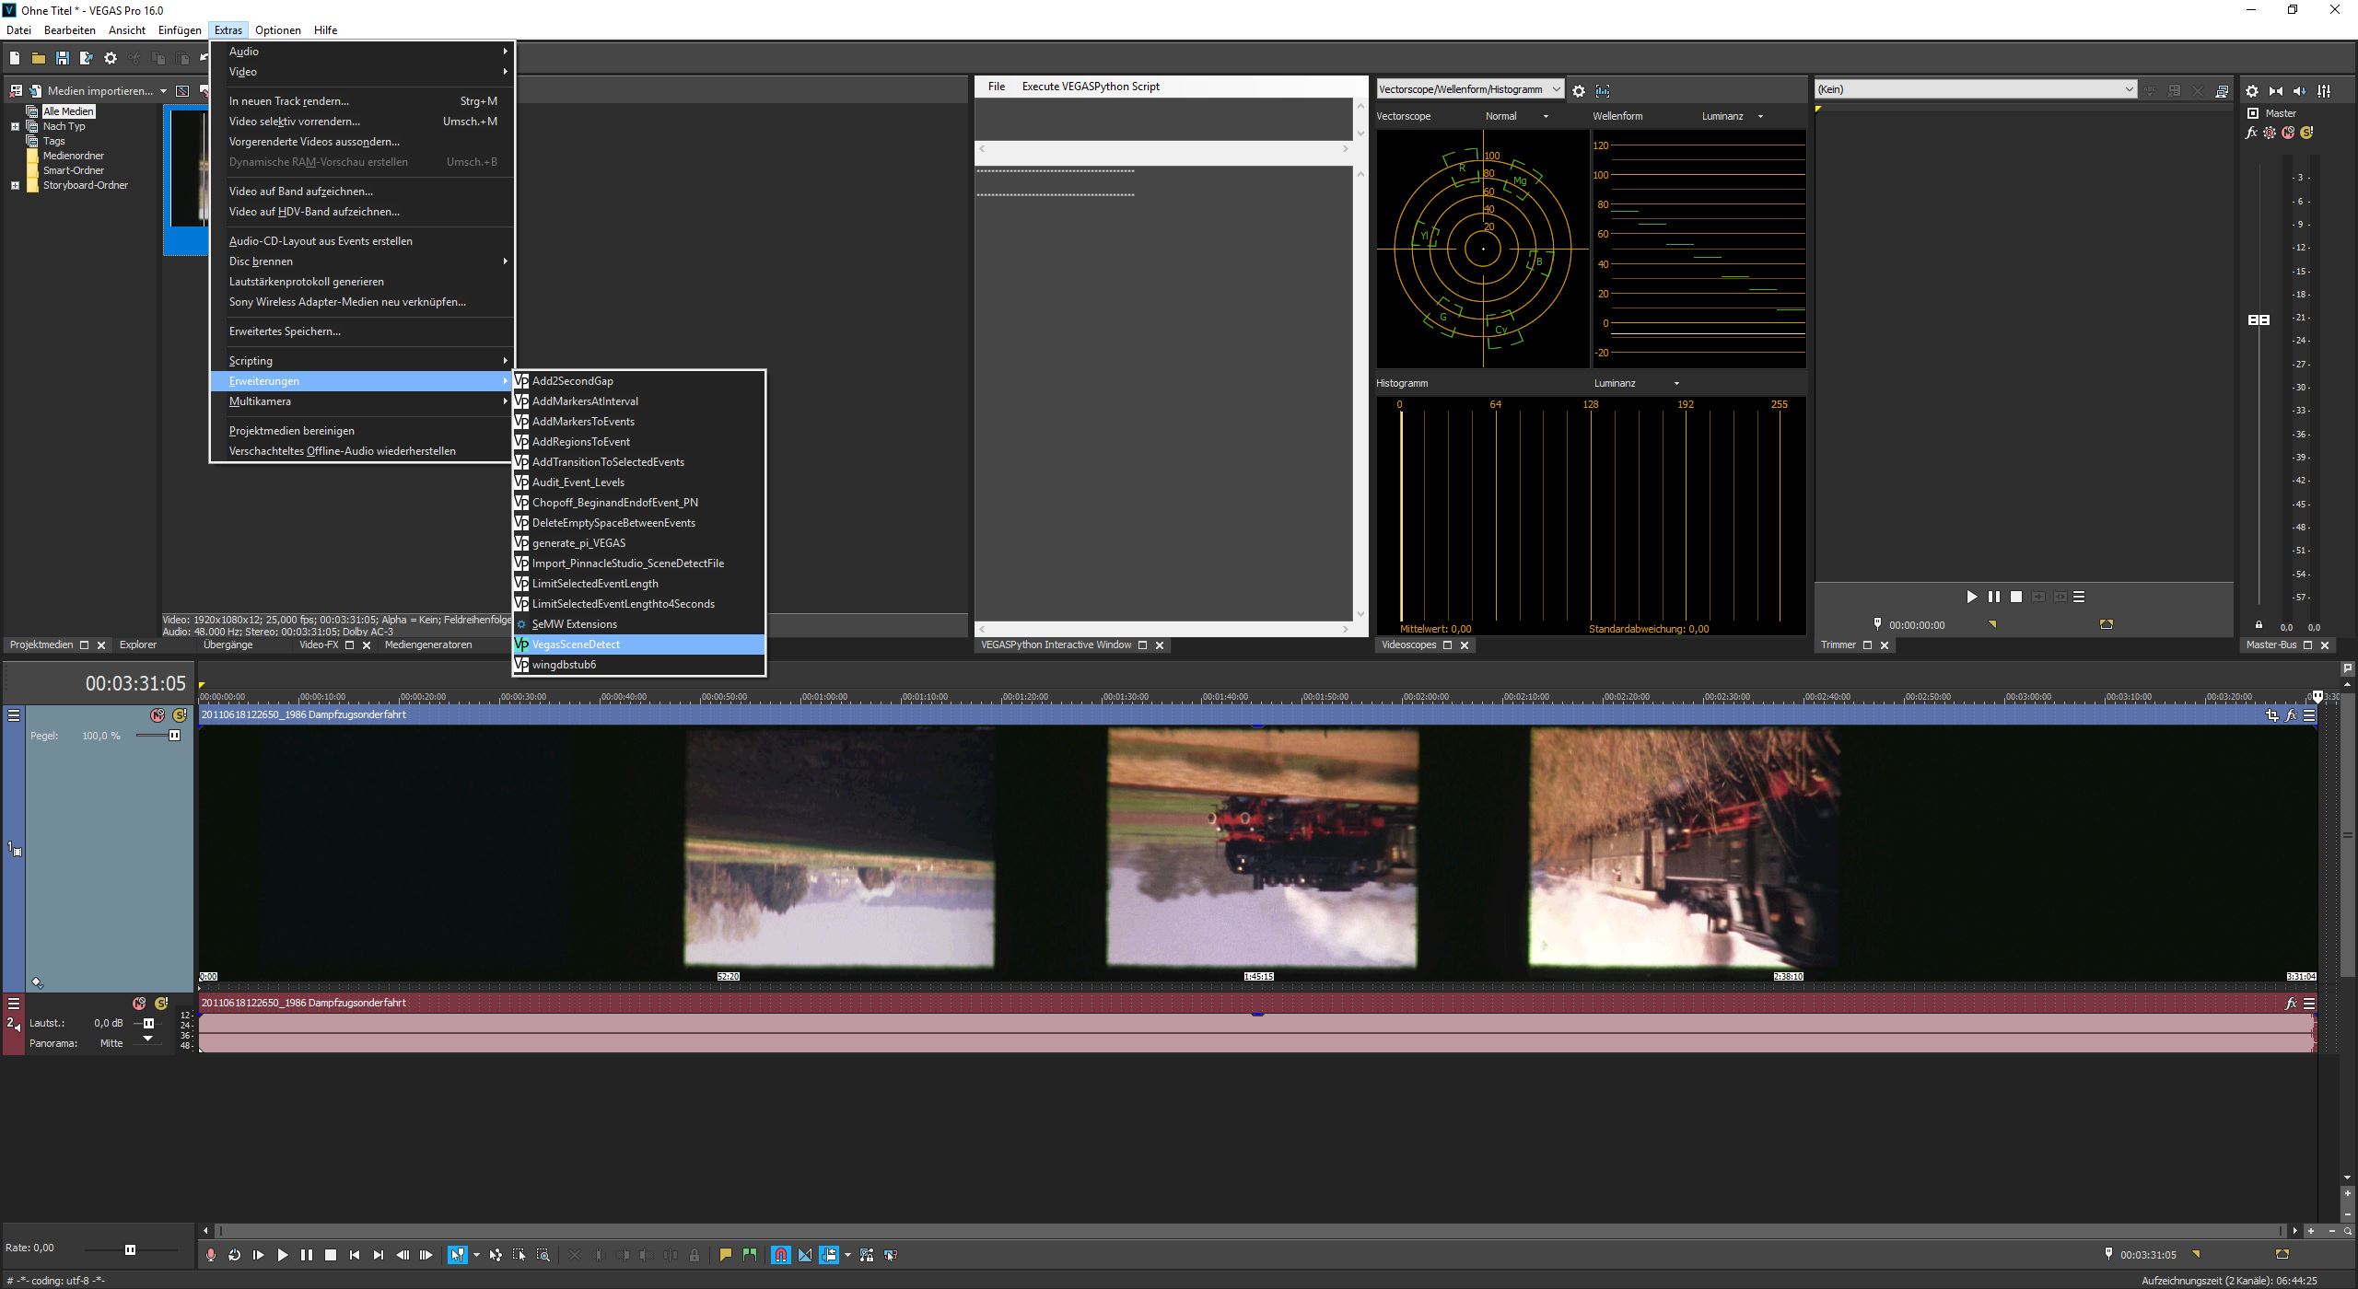Open project properties gear icon in top toolbar

tap(111, 58)
